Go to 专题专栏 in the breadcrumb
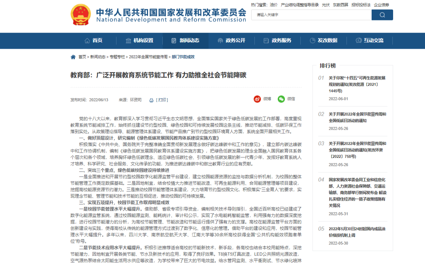 [x=117, y=57]
